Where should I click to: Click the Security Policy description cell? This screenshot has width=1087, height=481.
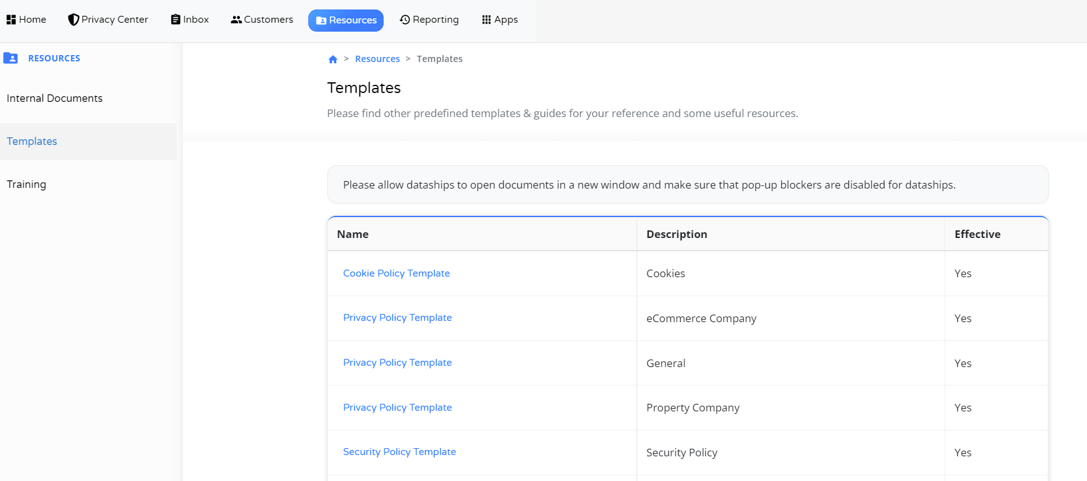click(x=791, y=453)
